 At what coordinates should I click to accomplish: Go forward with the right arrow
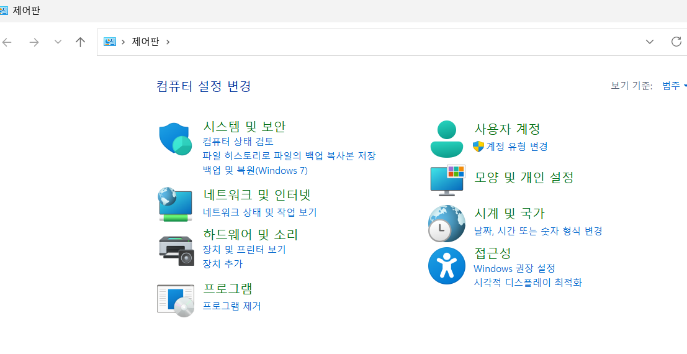point(34,42)
